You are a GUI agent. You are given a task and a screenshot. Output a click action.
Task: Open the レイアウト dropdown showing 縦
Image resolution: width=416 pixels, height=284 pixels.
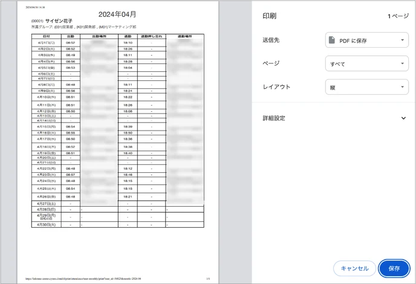pyautogui.click(x=367, y=87)
